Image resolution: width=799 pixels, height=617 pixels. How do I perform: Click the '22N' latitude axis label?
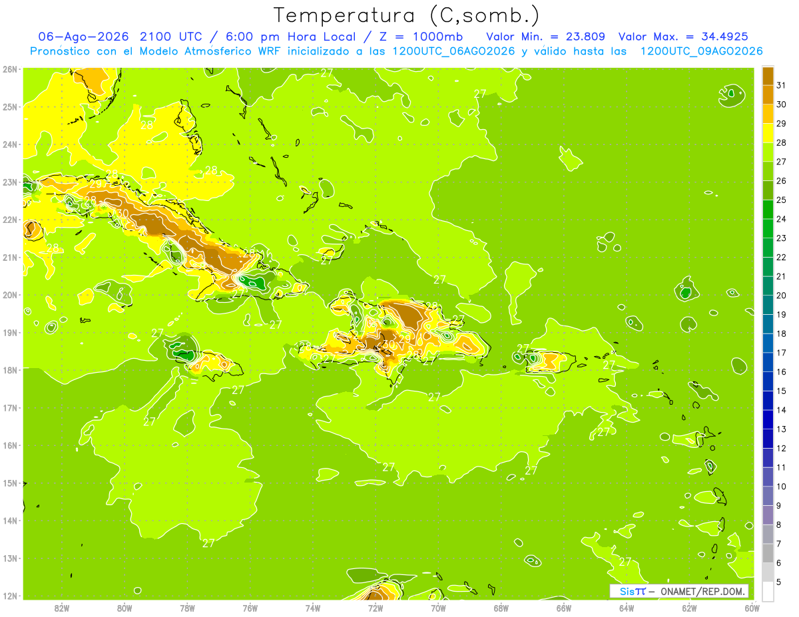(x=10, y=220)
